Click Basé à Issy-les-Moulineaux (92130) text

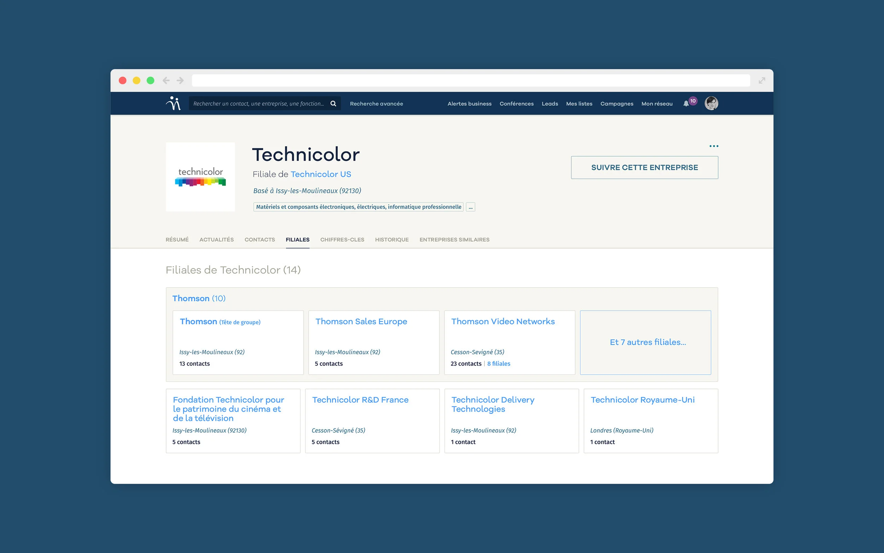307,191
